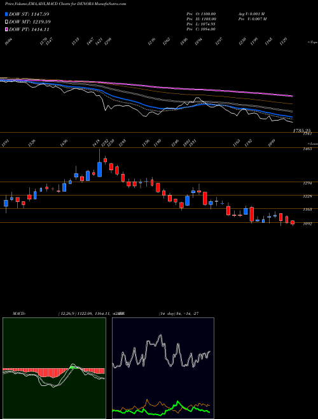Click the chart title mentioning DENORA MunafaSutra.com
Image resolution: width=318 pixels, height=419 pixels.
66,4
